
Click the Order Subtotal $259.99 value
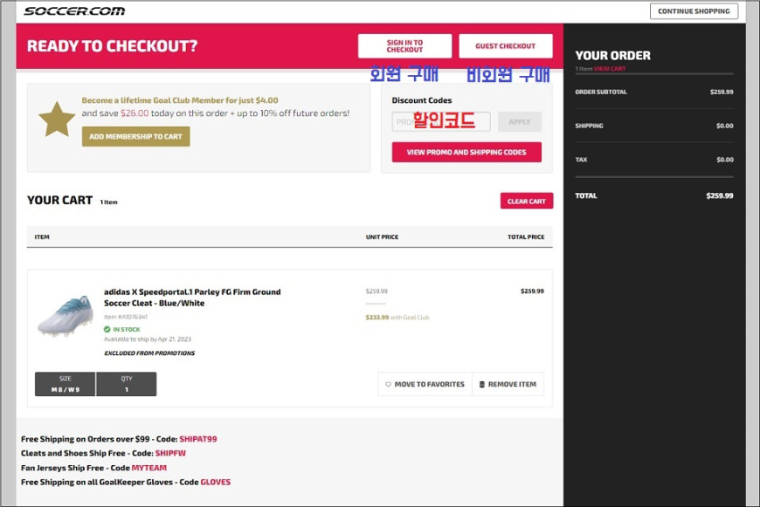pos(722,92)
